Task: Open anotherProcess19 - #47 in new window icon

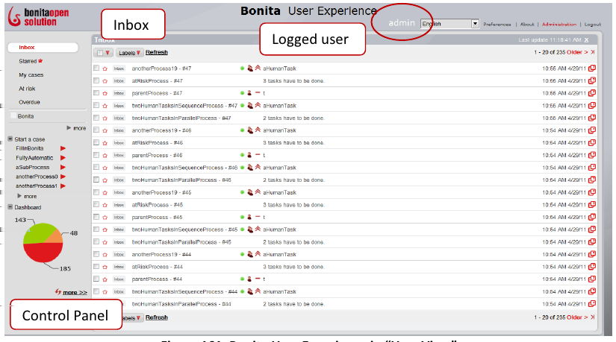Action: pyautogui.click(x=592, y=69)
